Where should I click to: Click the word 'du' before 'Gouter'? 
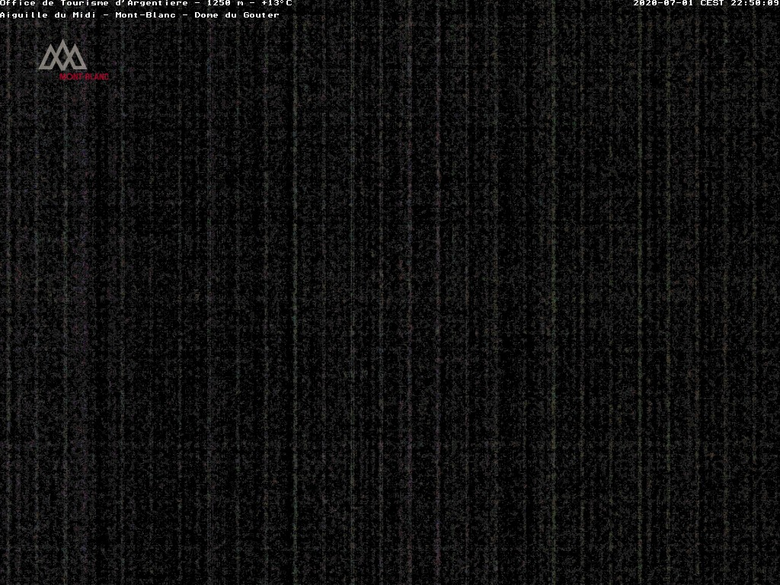(234, 15)
